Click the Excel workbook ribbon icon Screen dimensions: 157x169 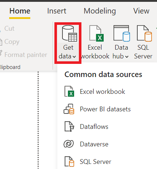click(x=96, y=33)
